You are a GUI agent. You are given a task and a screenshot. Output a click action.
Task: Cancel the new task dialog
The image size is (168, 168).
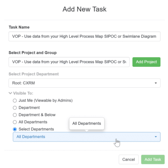(x=129, y=160)
